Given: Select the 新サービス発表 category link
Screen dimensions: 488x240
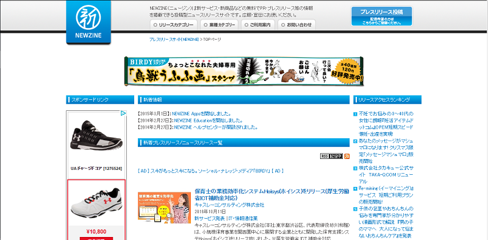Looking at the screenshot, I should click(209, 218).
